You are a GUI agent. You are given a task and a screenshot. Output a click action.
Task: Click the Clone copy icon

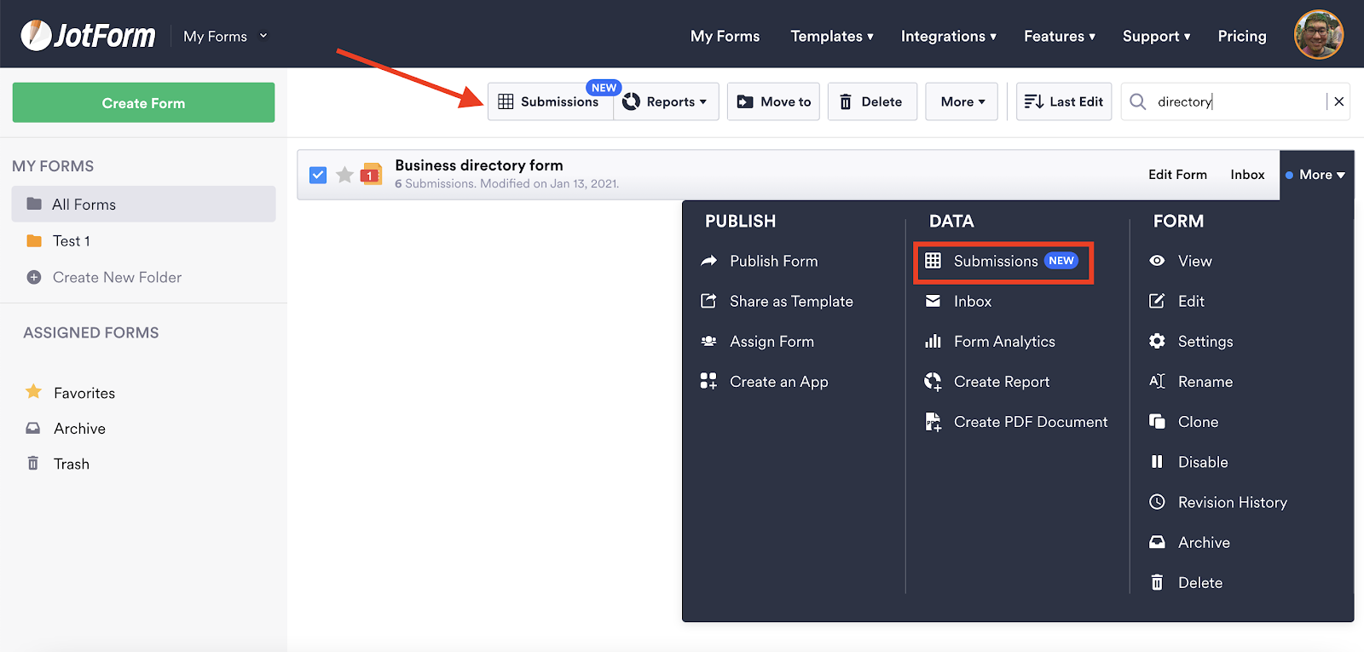1157,421
